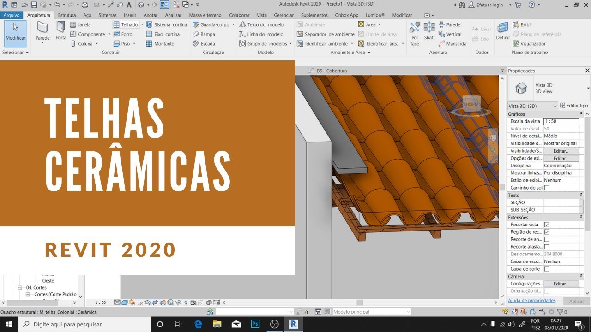This screenshot has width=591, height=332.
Task: Toggle Caixa de corte checkbox
Action: pos(547,269)
